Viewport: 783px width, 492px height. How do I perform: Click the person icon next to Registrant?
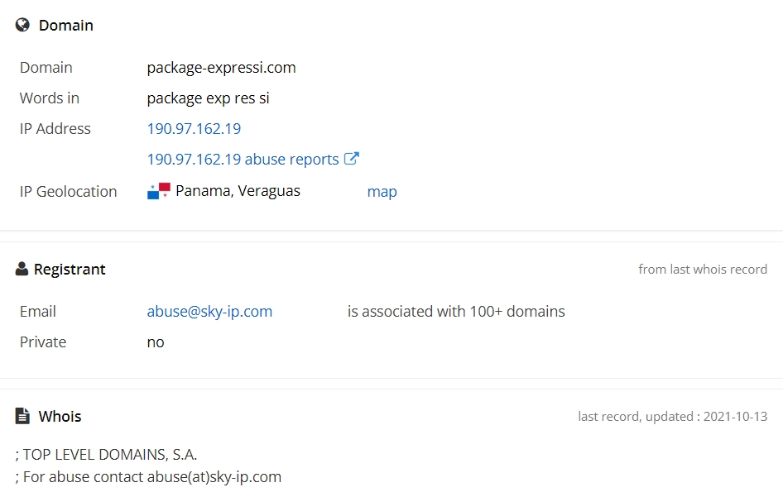click(x=22, y=269)
